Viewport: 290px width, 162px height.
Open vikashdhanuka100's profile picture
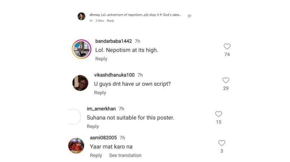point(80,83)
